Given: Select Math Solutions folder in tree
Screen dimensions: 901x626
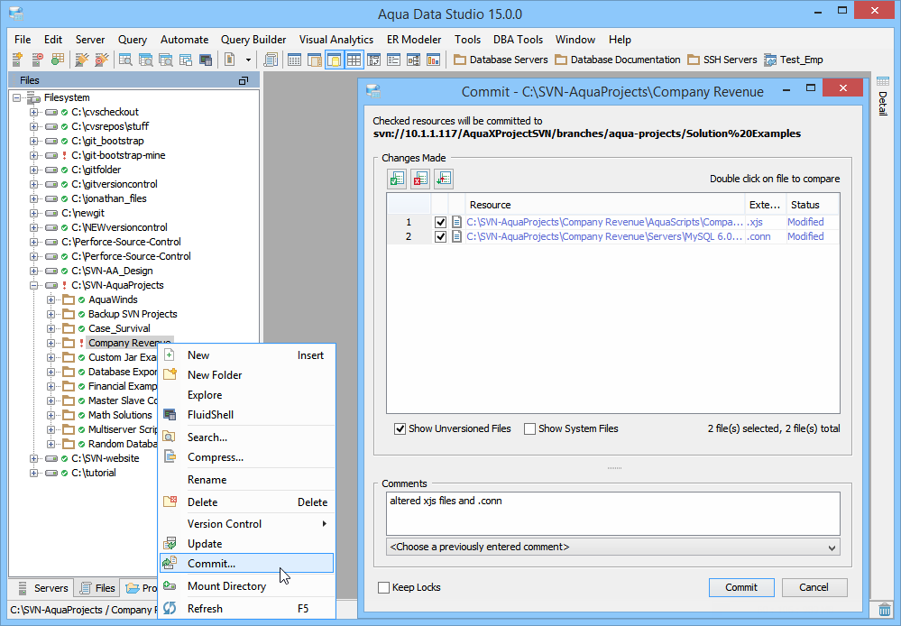Looking at the screenshot, I should point(120,415).
